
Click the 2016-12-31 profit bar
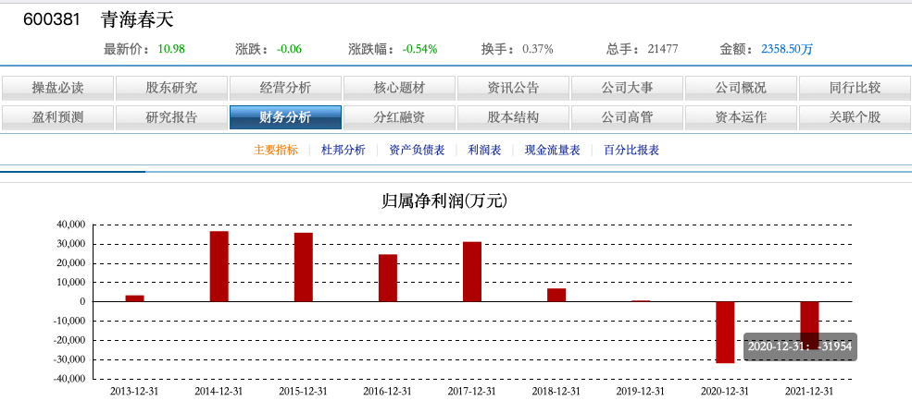388,278
